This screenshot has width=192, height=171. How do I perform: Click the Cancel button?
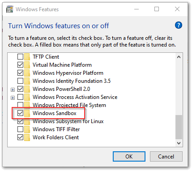tap(166, 157)
